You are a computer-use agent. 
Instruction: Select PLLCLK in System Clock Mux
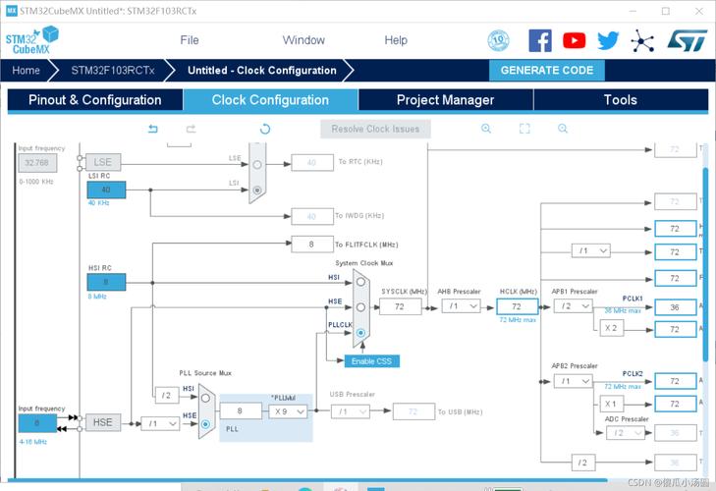tap(360, 333)
